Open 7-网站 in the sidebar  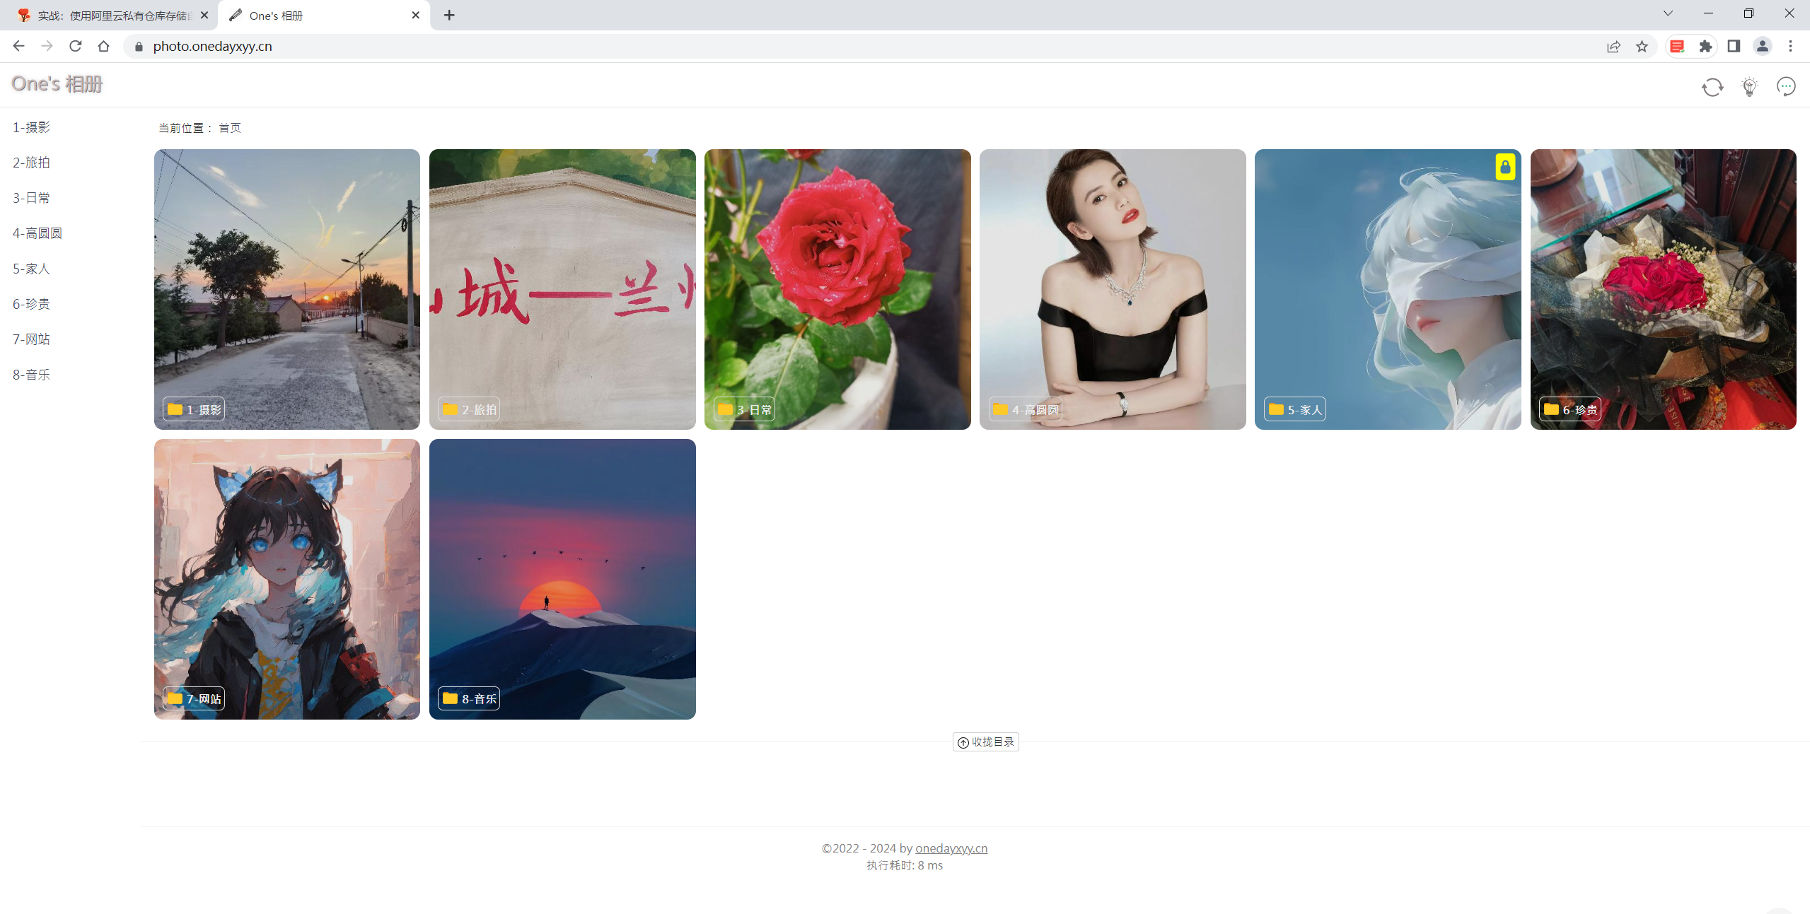32,339
